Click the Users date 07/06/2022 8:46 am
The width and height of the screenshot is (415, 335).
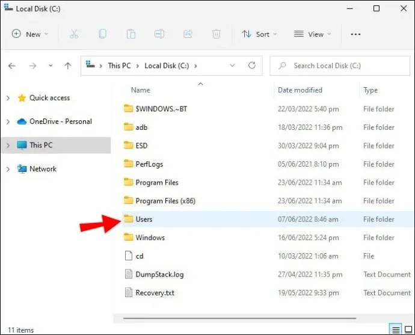[x=308, y=219]
